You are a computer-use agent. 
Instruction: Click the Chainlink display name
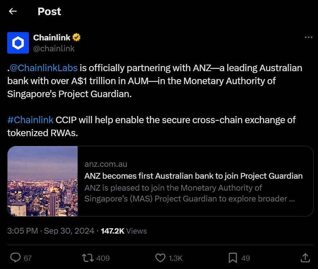52,37
